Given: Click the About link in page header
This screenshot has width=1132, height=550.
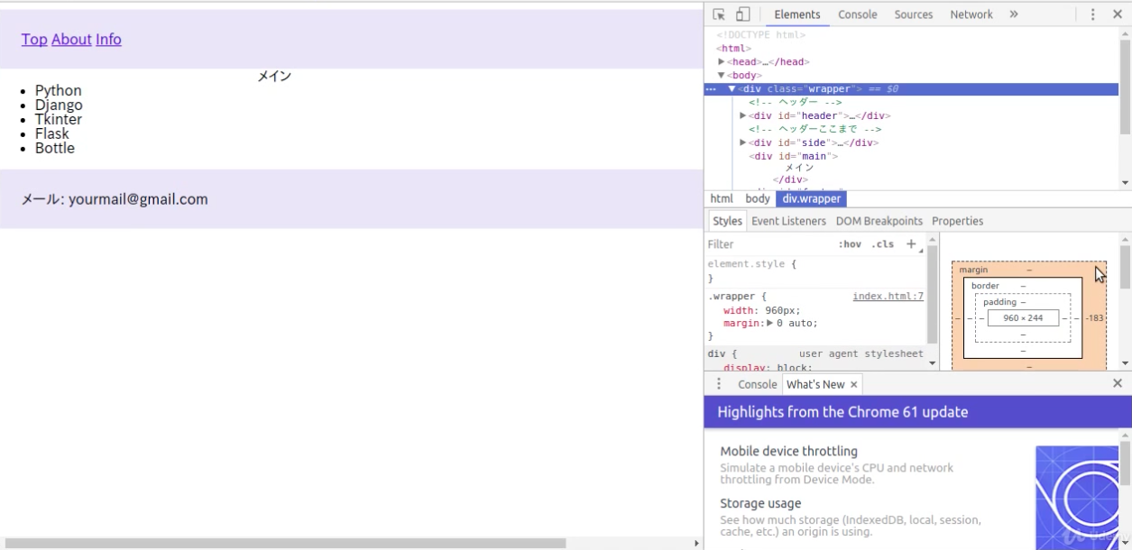Looking at the screenshot, I should tap(71, 39).
